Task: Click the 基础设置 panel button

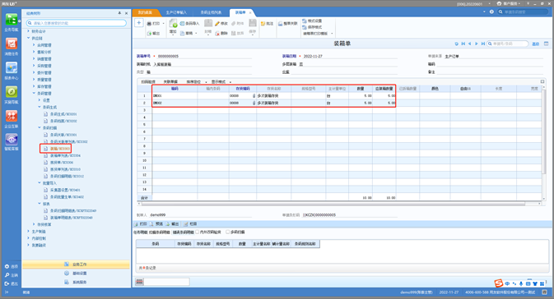Action: pos(76,274)
